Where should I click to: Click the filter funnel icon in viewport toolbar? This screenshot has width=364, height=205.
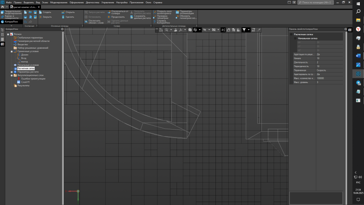(x=244, y=30)
